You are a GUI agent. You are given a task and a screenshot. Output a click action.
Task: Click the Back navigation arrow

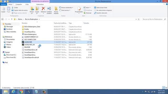point(2,19)
